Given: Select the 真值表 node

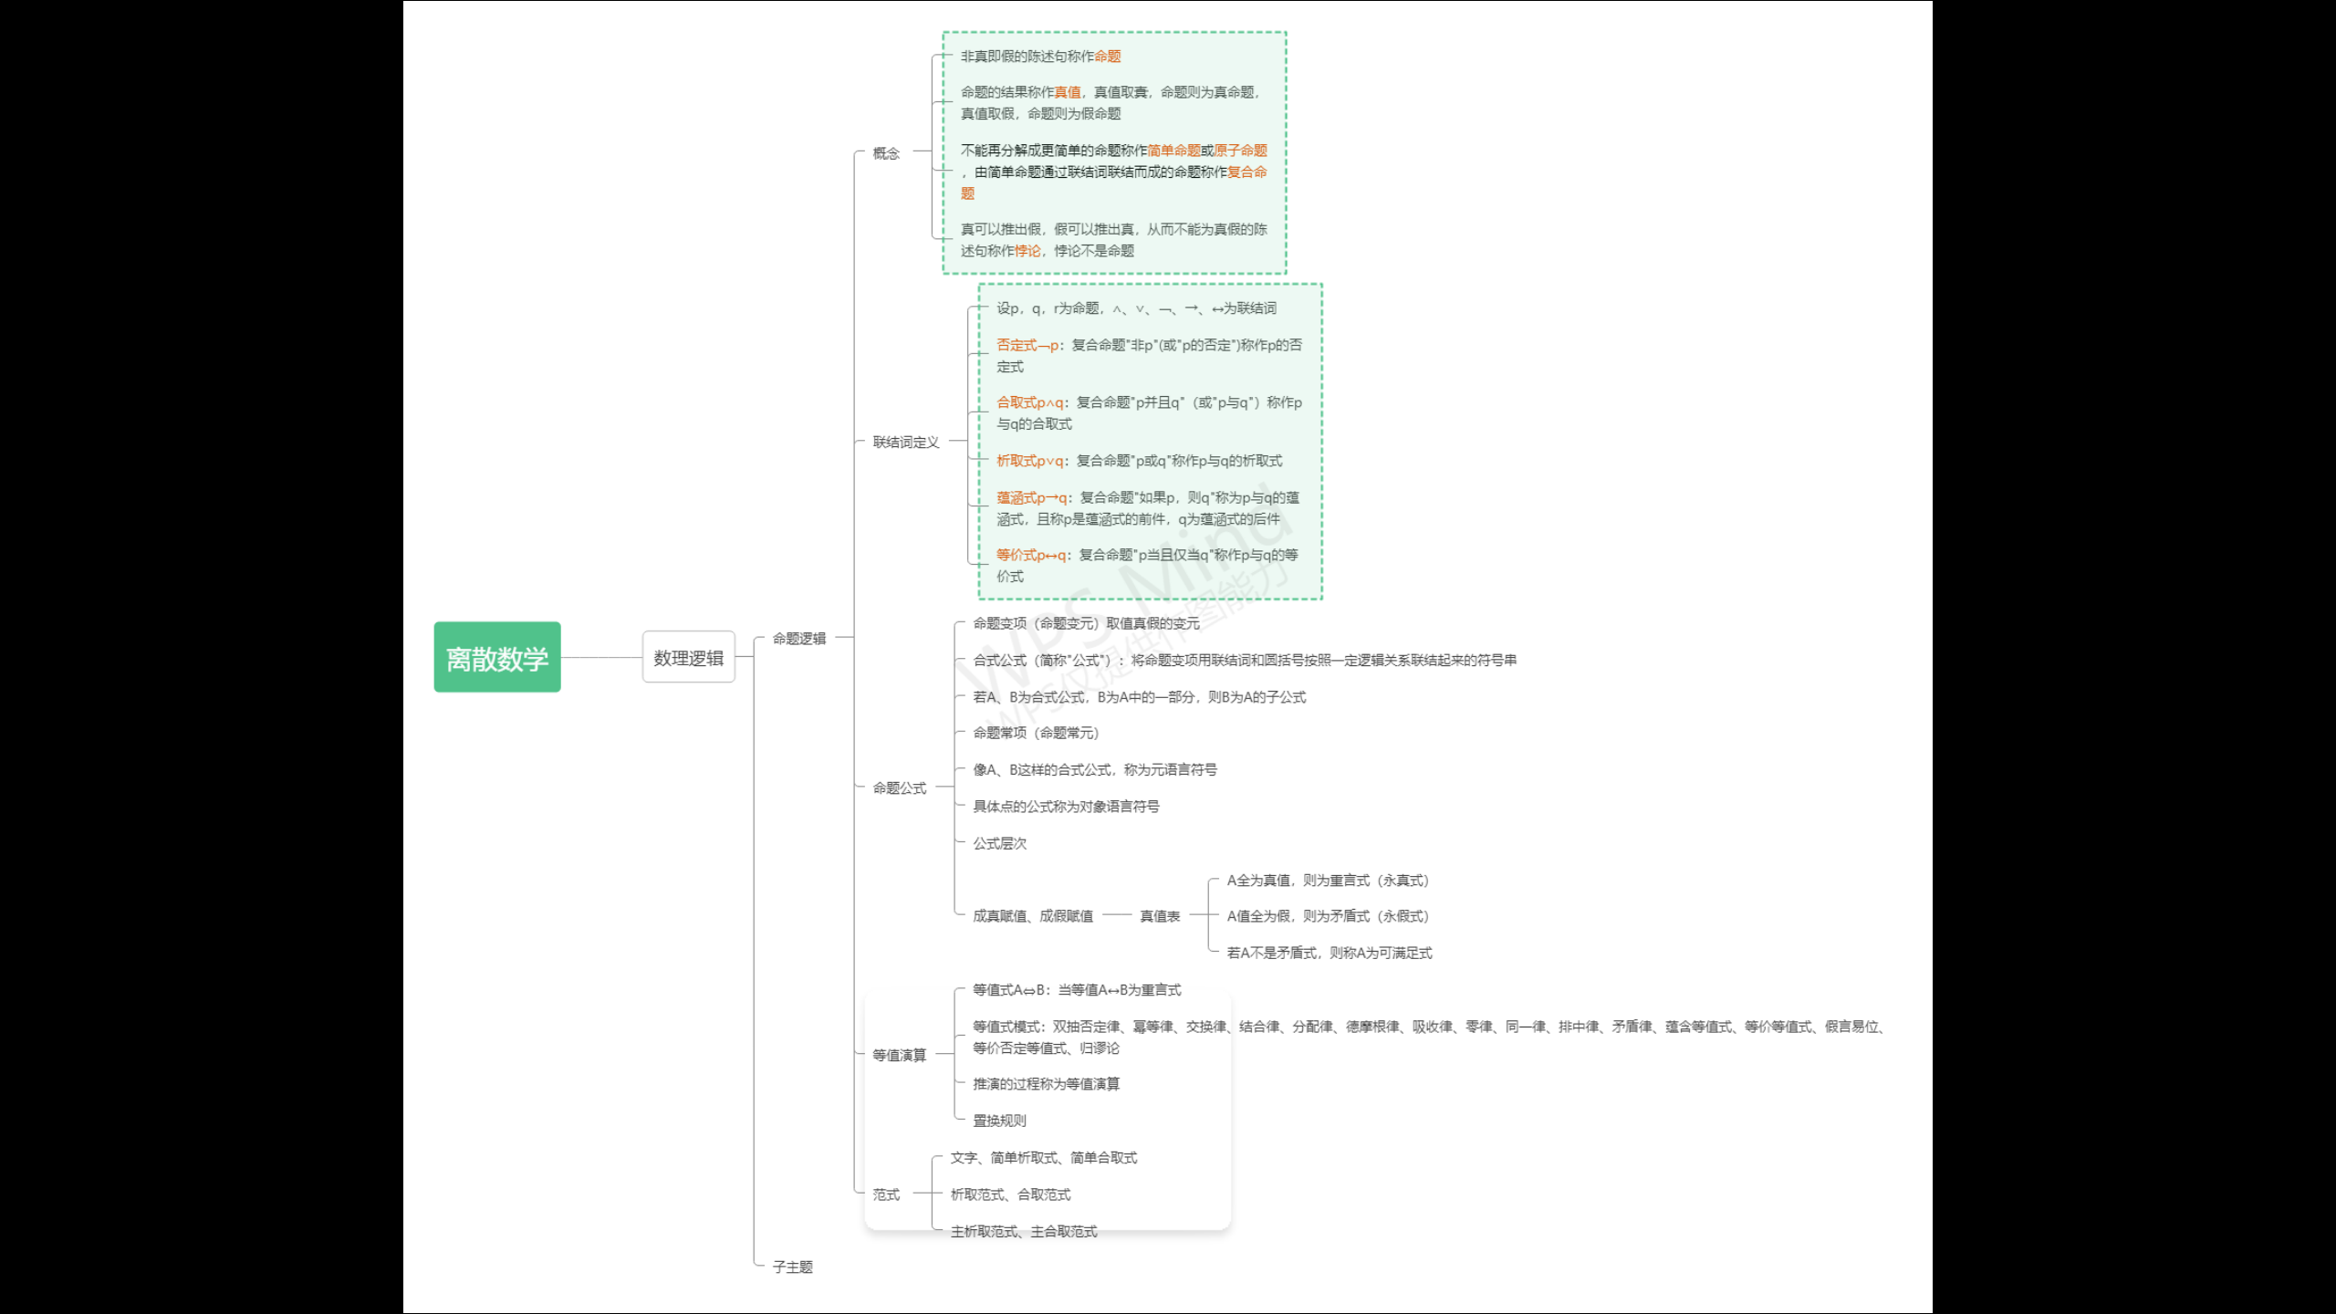Looking at the screenshot, I should click(x=1159, y=916).
